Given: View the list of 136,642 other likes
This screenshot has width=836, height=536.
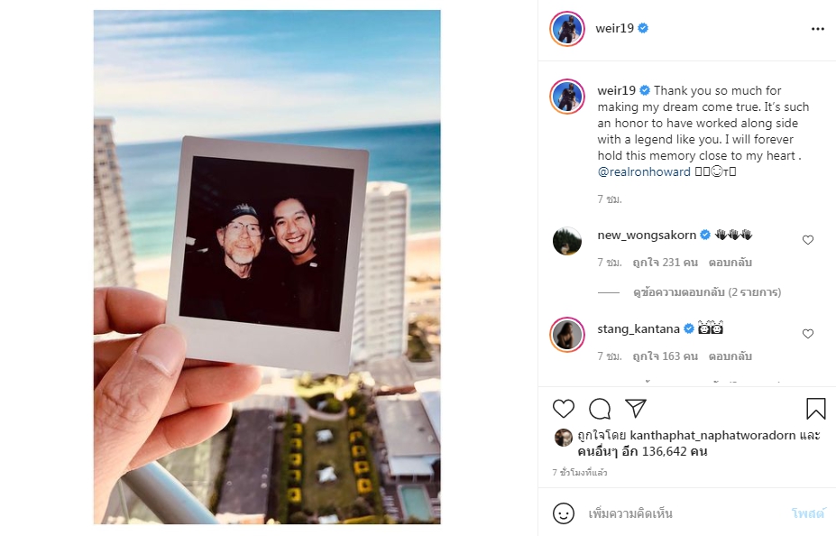Looking at the screenshot, I should 642,451.
